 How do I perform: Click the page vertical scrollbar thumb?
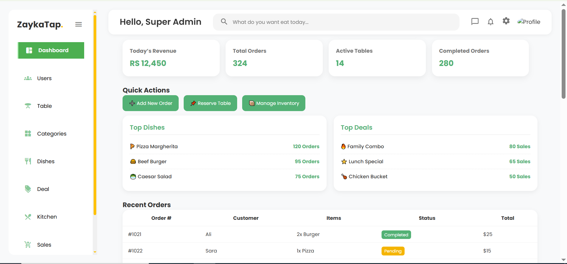point(563,53)
